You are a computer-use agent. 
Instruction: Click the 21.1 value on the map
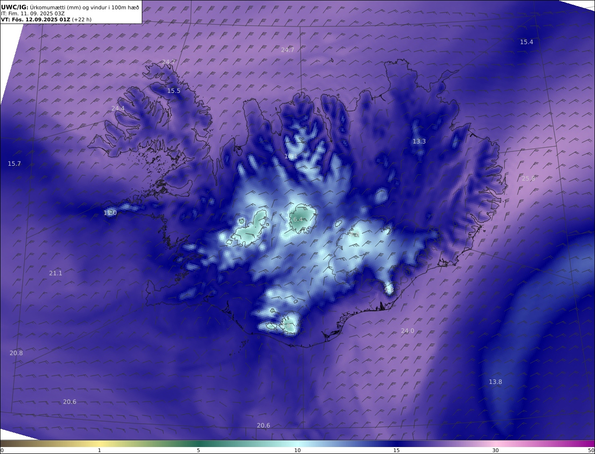[55, 273]
